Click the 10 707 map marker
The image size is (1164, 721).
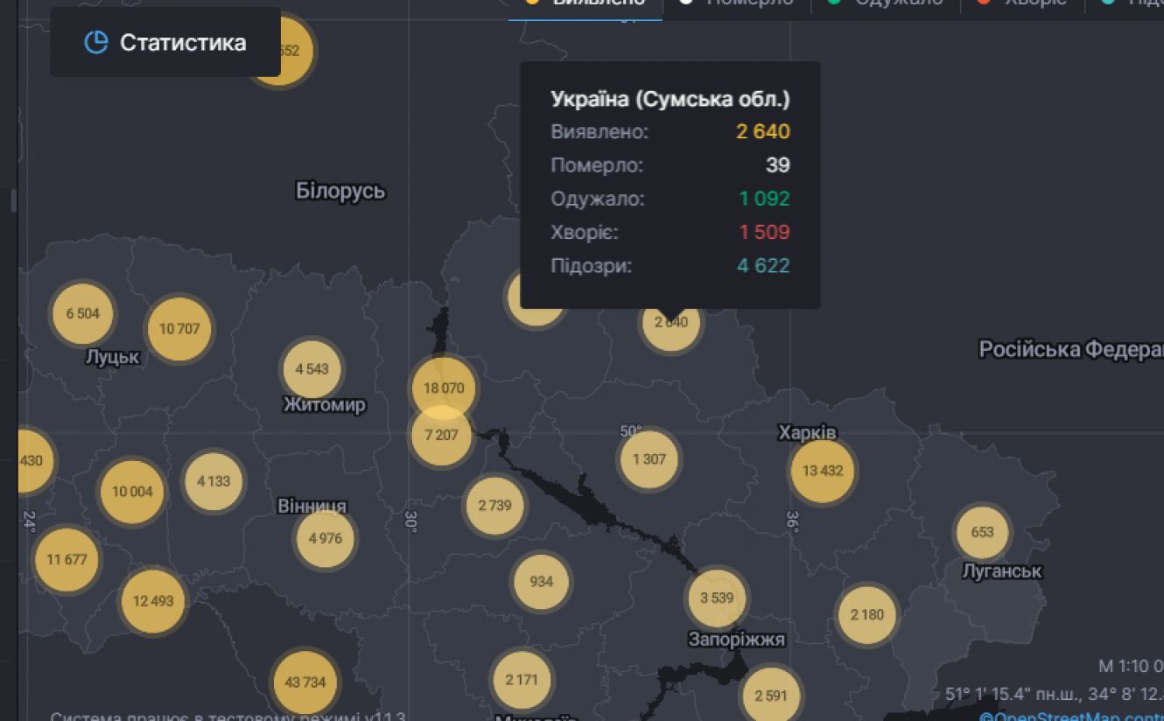coord(179,329)
